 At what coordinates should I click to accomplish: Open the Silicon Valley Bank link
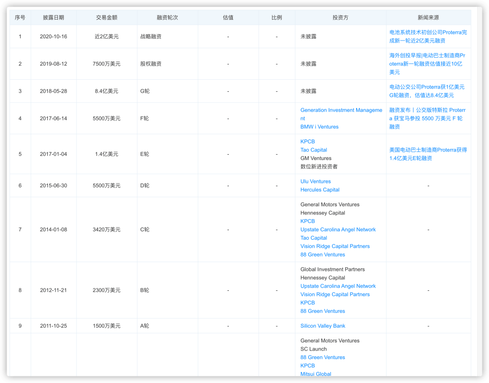tap(323, 326)
